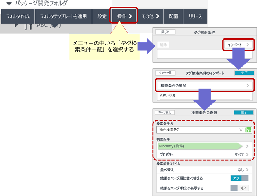Click the フォルダ作成 menu button
The image size is (257, 196).
tap(18, 16)
